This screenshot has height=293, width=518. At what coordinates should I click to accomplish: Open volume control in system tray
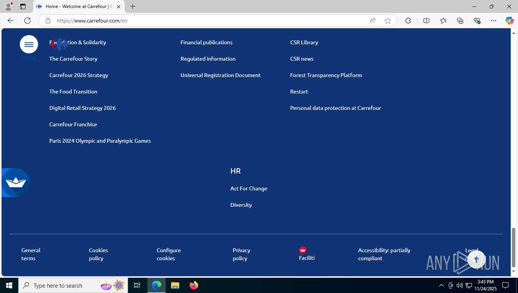[460, 285]
